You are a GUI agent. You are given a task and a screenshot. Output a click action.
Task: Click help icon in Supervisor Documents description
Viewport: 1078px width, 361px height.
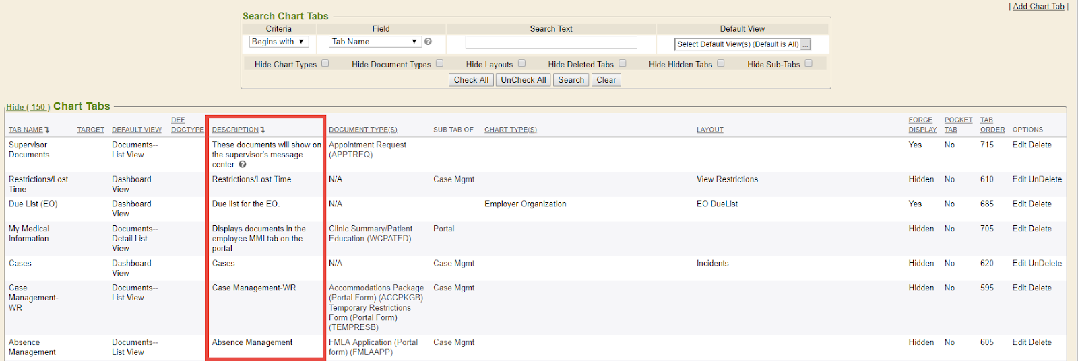243,165
